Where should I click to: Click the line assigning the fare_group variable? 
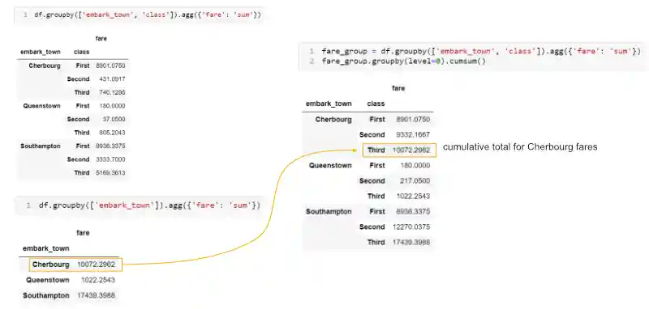(481, 52)
